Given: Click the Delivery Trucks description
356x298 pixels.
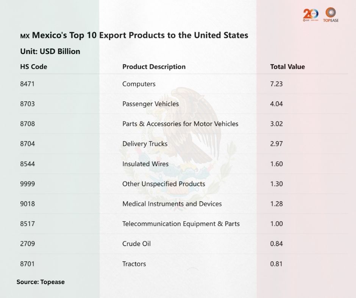Looking at the screenshot, I should coord(145,144).
